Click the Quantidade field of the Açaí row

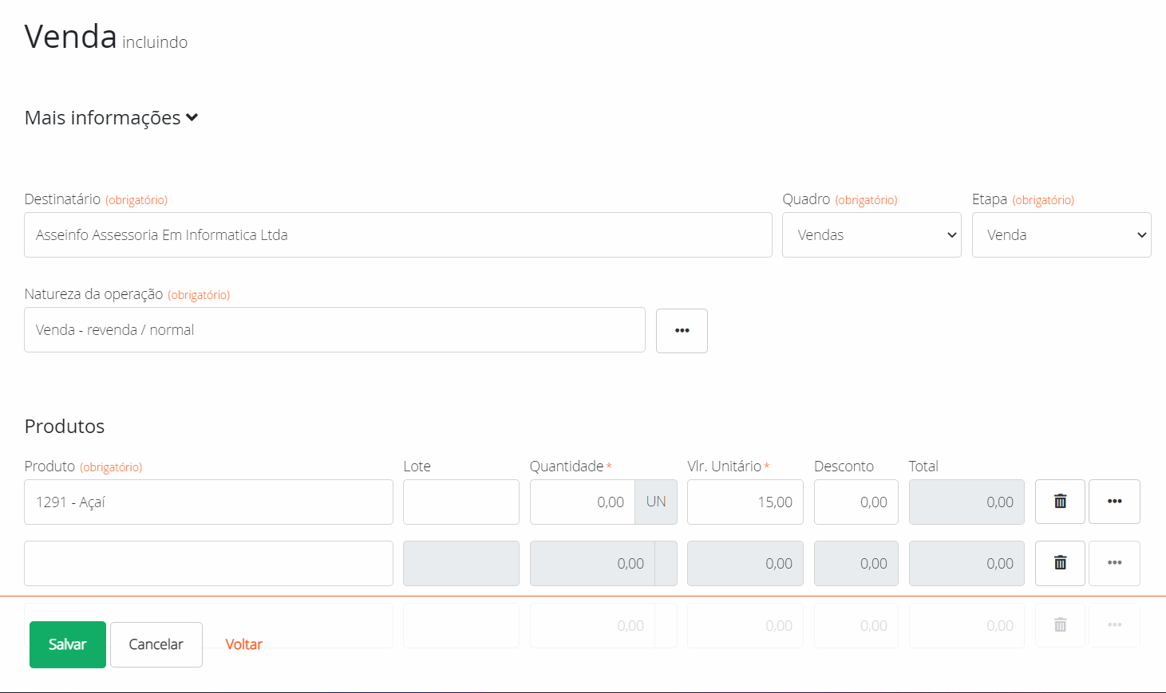(x=582, y=502)
